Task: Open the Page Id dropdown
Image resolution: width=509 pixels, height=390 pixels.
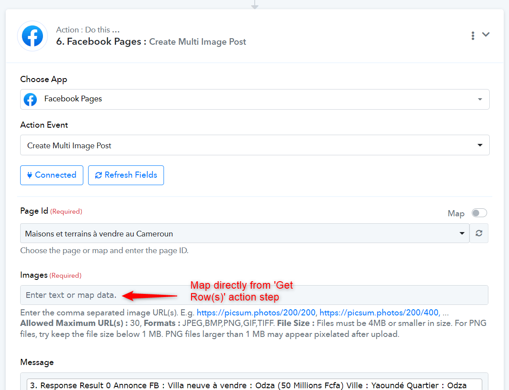Action: (x=245, y=233)
